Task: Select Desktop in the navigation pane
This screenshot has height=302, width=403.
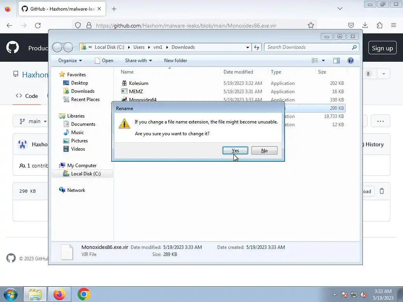Action: click(x=79, y=83)
